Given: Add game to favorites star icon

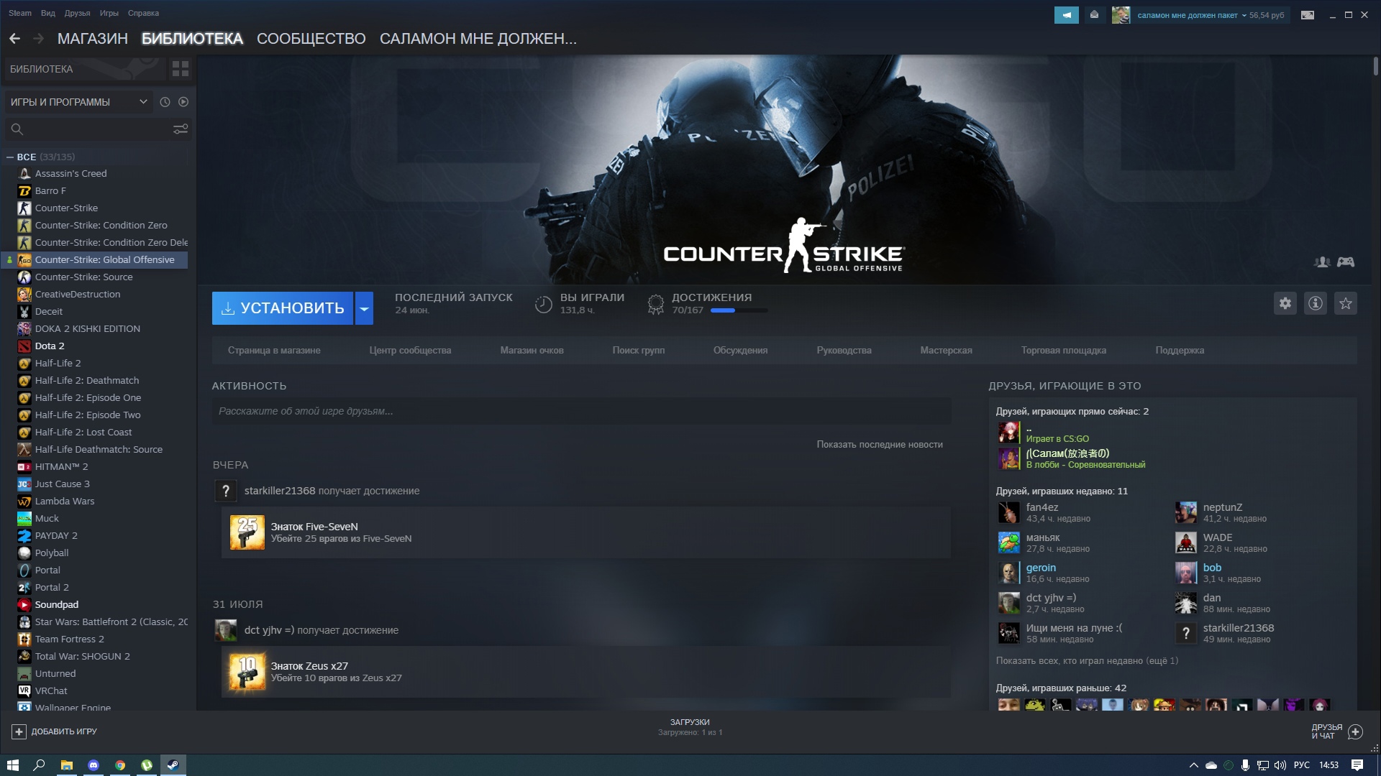Looking at the screenshot, I should click(x=1346, y=303).
